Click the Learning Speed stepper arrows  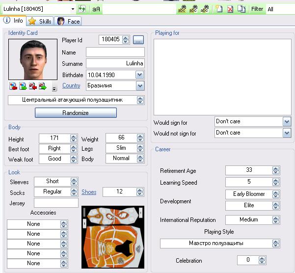tap(276, 182)
